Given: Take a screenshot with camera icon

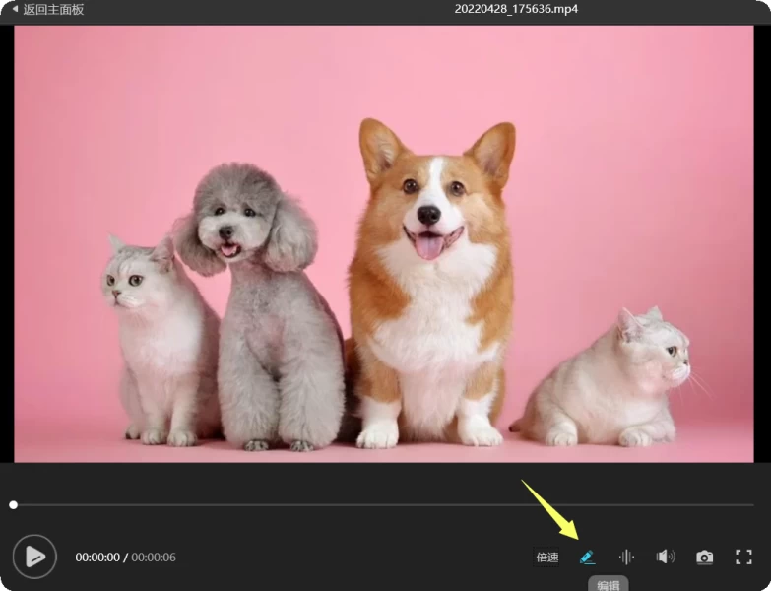Looking at the screenshot, I should [704, 558].
